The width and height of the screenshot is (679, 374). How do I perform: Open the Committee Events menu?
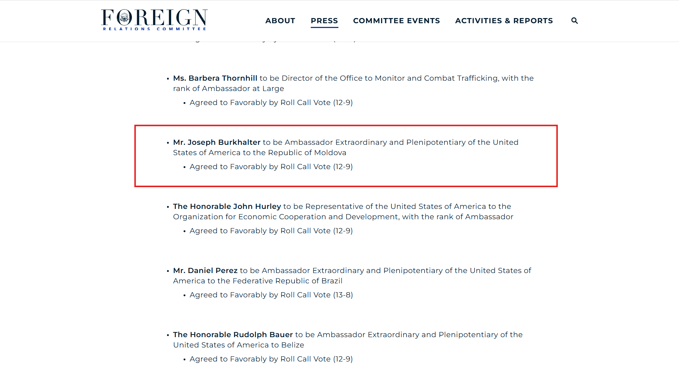point(396,21)
